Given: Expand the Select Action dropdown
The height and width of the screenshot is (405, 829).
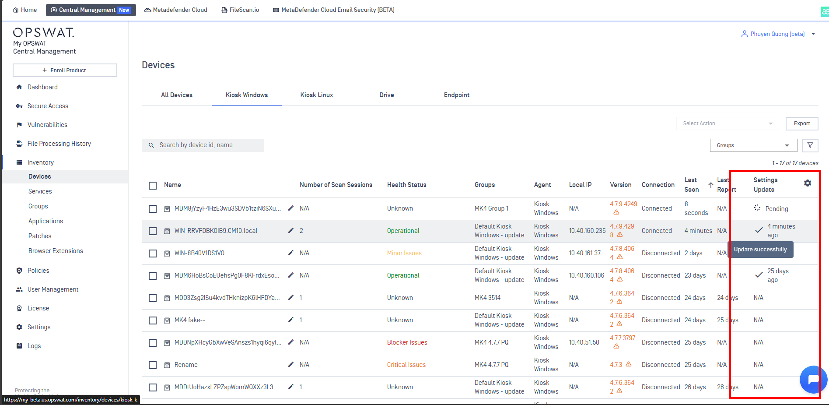Looking at the screenshot, I should point(728,123).
